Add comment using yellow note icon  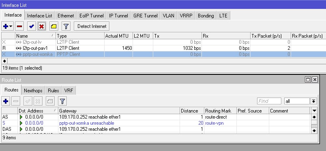(x=54, y=26)
